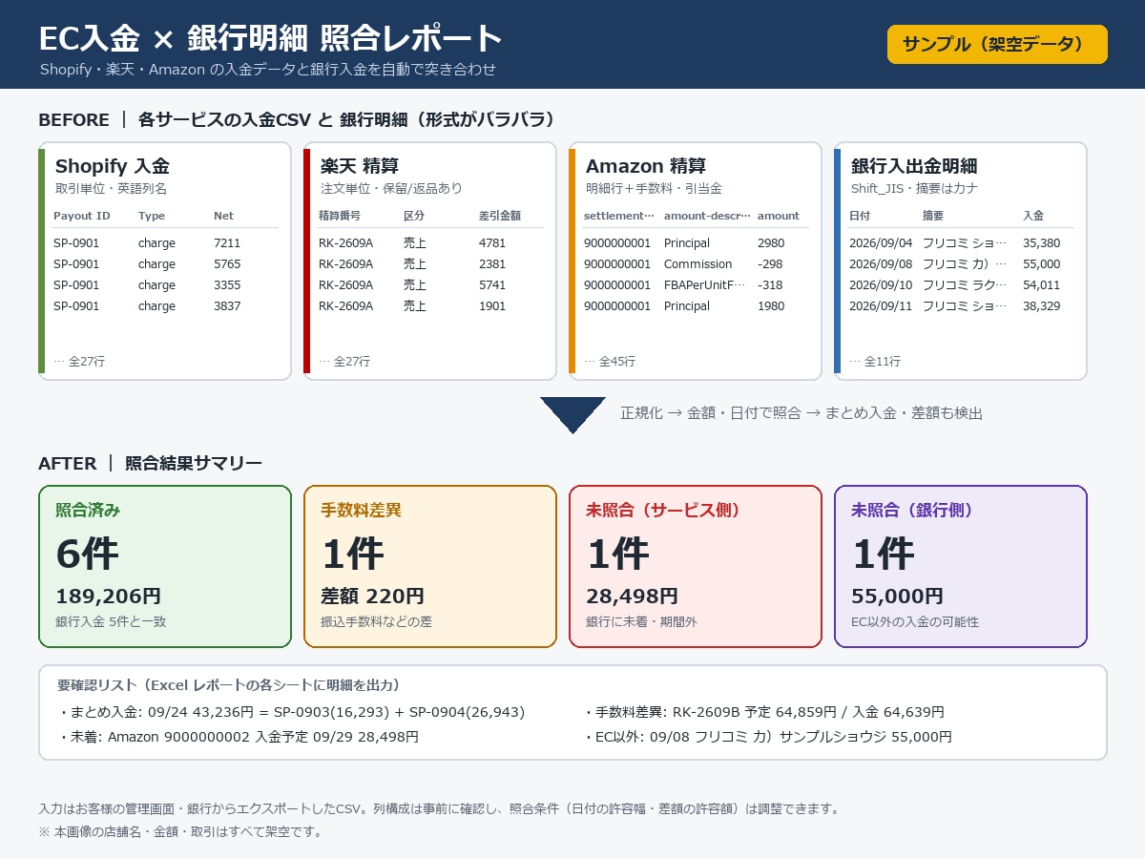The image size is (1145, 859).
Task: Click the EC入金 × 銀行明細 照合レポート title
Action: (270, 38)
